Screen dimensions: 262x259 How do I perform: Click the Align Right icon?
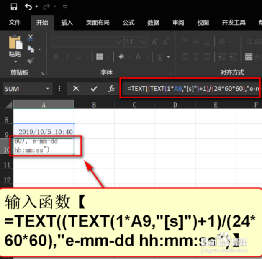(x=207, y=57)
